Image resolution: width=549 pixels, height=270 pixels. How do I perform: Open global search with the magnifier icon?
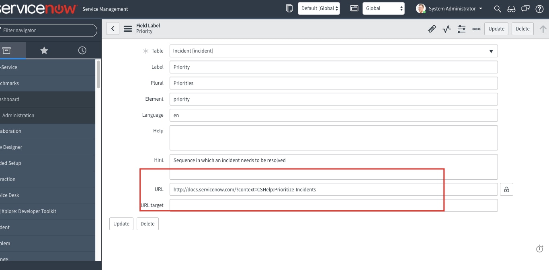[498, 8]
